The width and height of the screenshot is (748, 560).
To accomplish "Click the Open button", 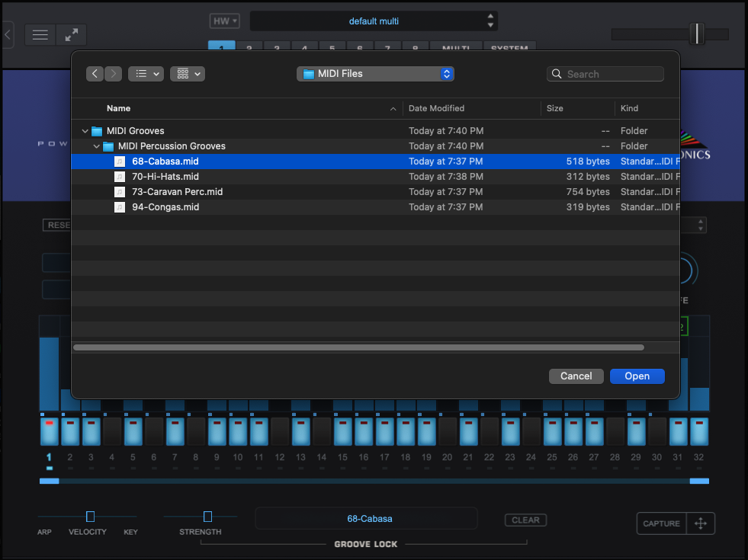I will pos(637,376).
